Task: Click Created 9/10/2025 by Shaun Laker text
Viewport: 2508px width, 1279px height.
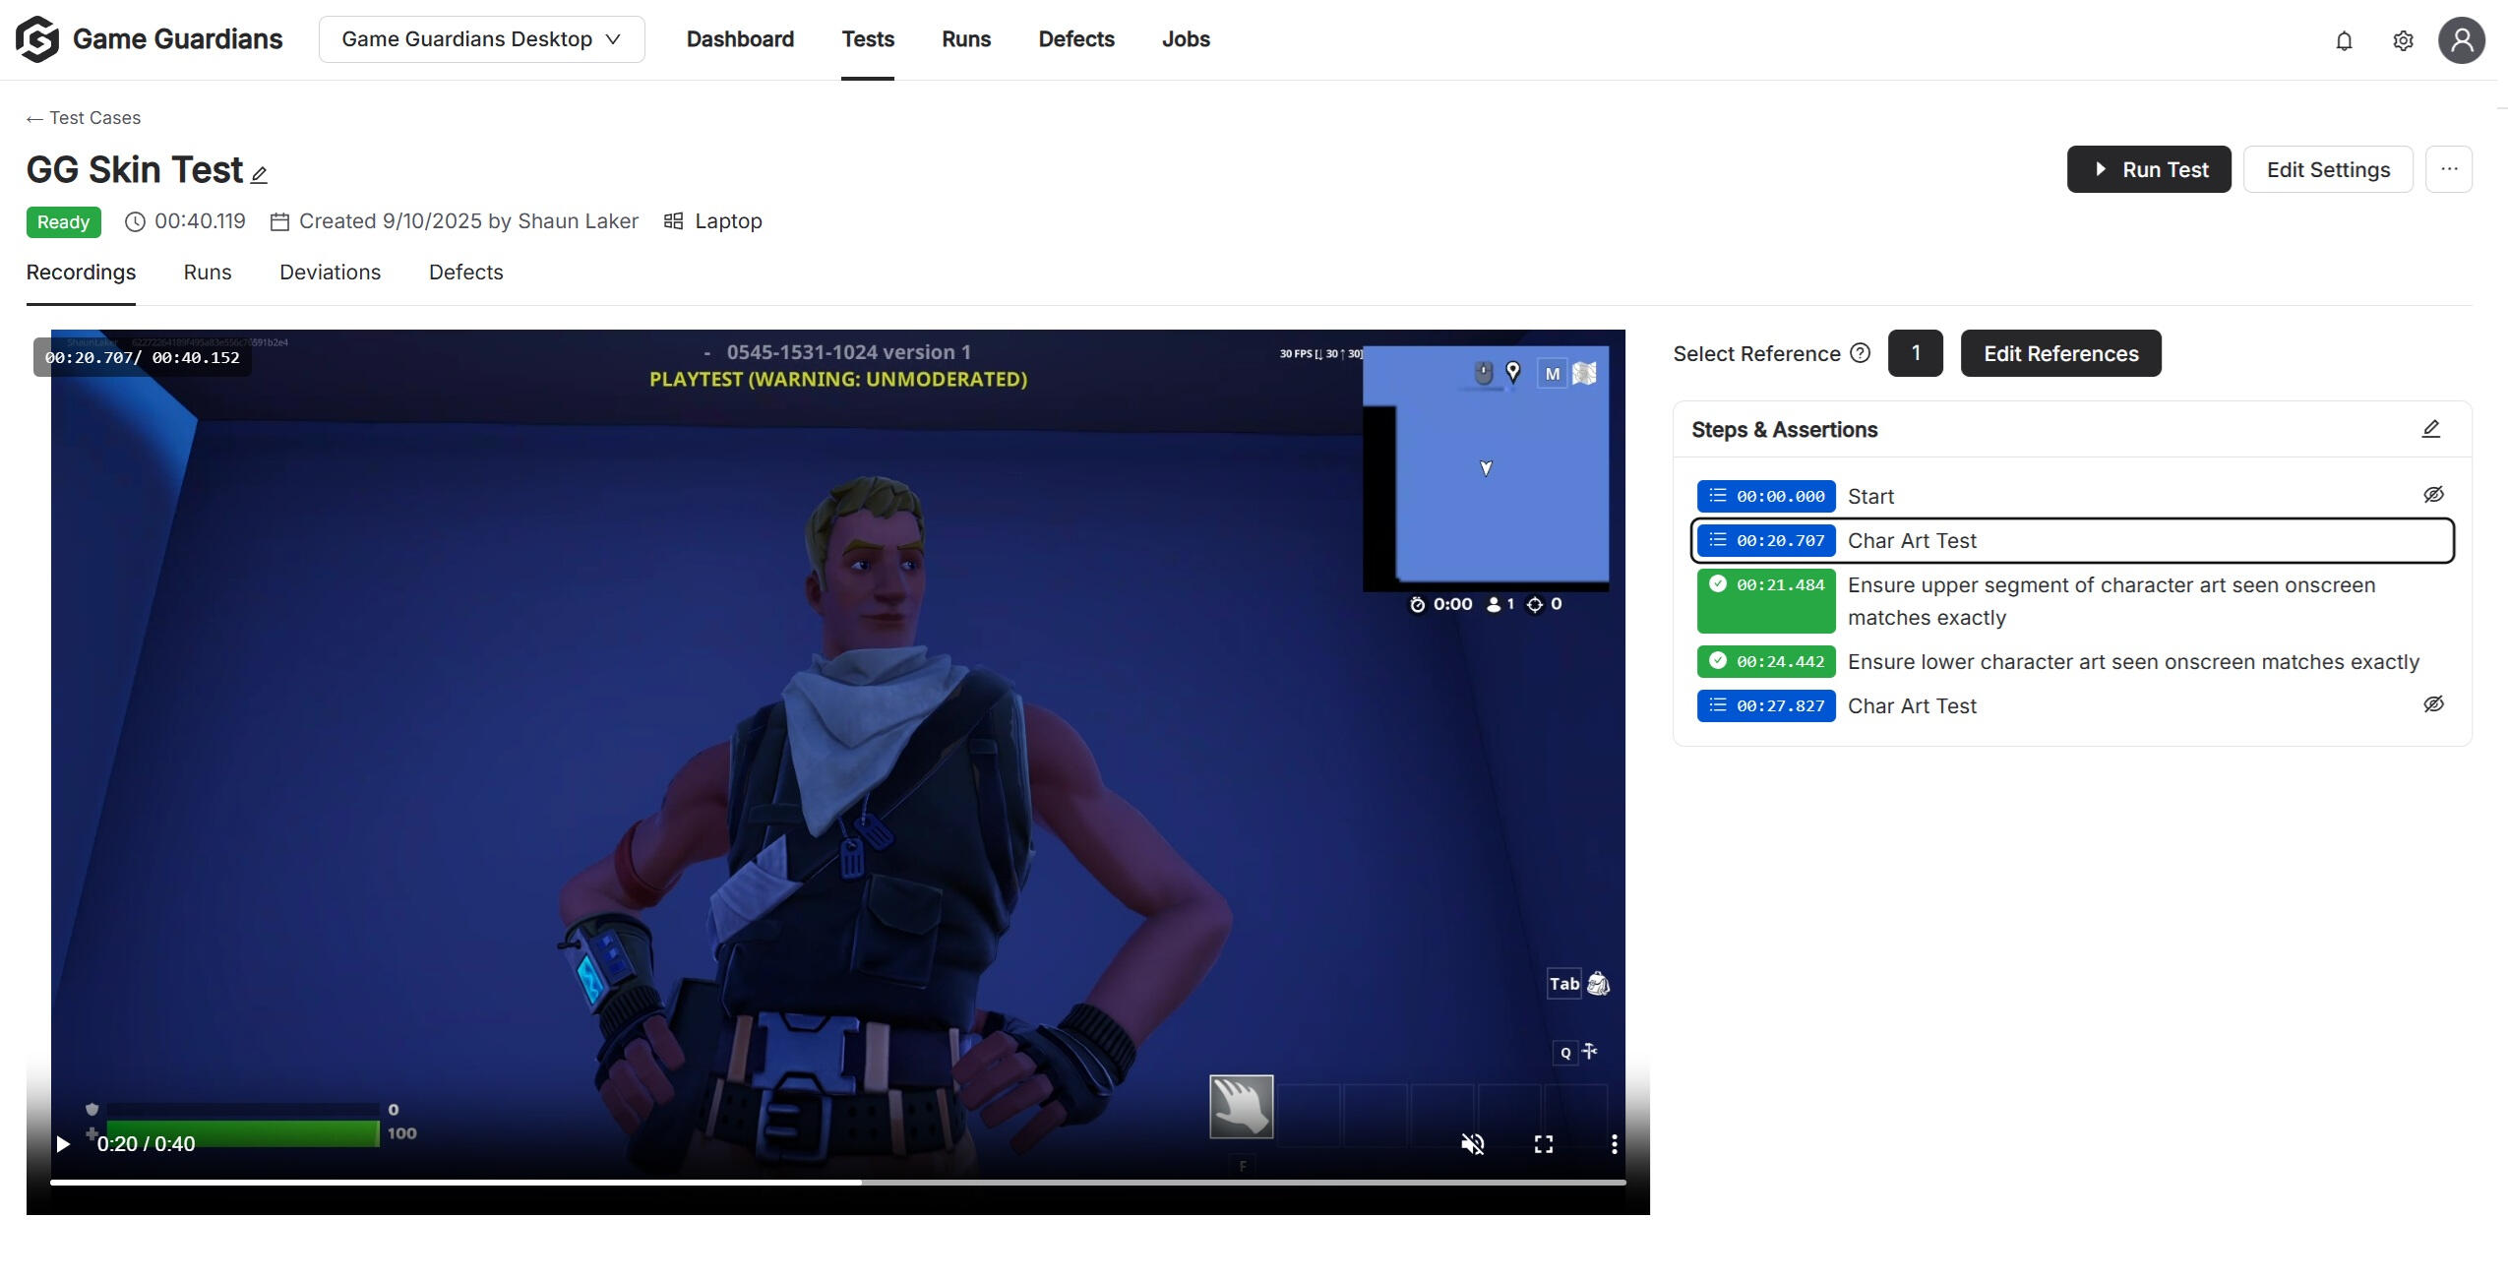Action: [468, 221]
